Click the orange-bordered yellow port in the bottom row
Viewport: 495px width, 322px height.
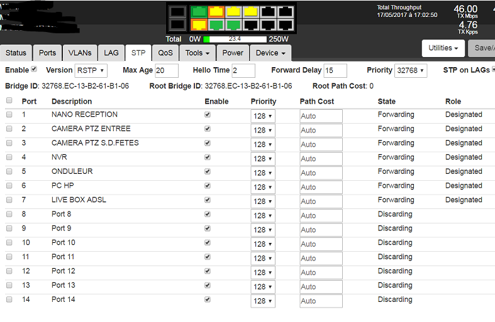click(199, 25)
